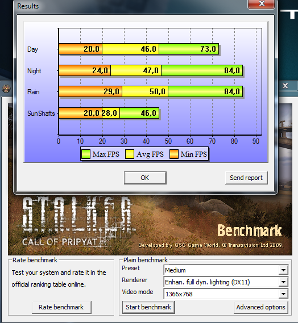Close the Results dialog
This screenshot has width=298, height=323.
tap(262, 4)
